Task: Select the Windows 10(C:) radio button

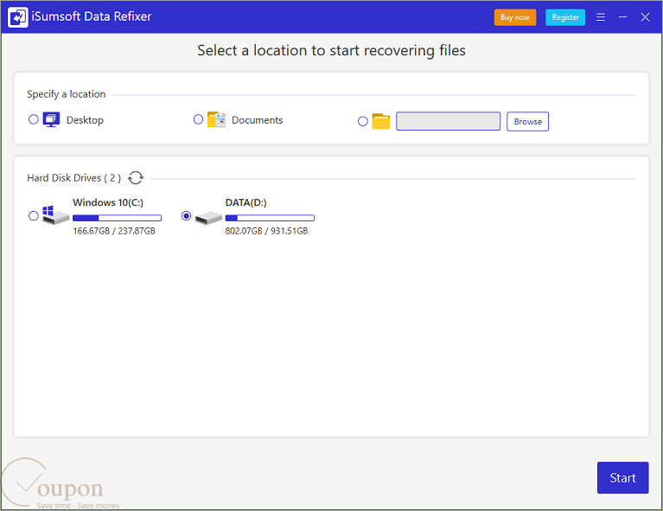Action: coord(34,216)
